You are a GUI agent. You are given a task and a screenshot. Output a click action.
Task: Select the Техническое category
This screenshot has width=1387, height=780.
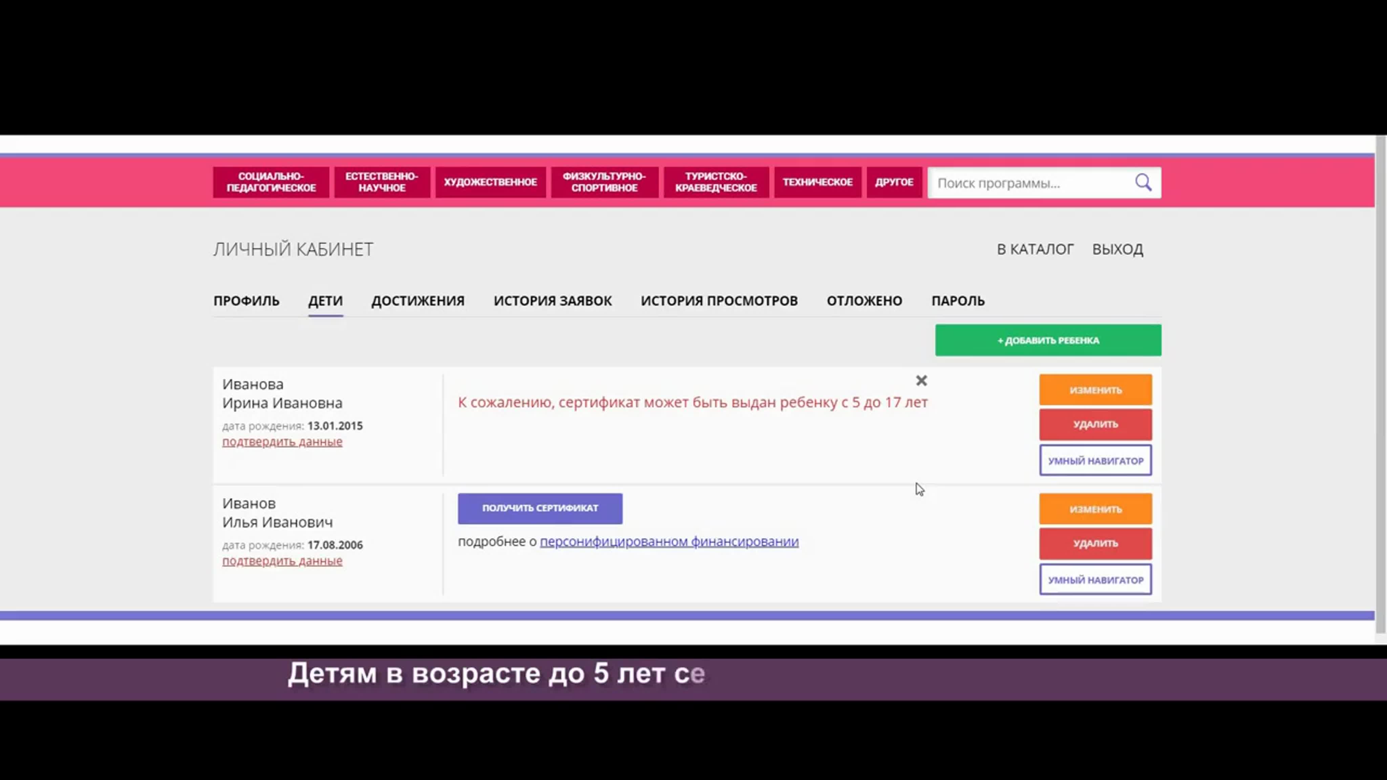[x=817, y=182]
